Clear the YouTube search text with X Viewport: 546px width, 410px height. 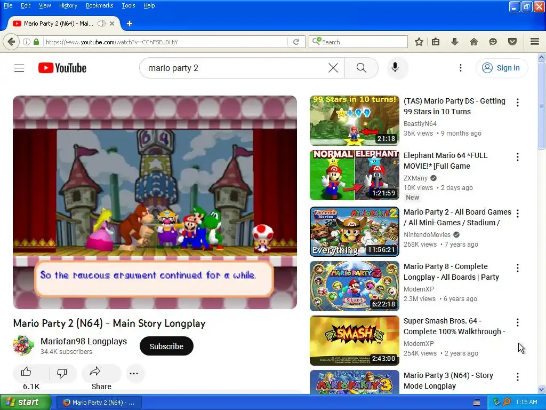tap(333, 68)
